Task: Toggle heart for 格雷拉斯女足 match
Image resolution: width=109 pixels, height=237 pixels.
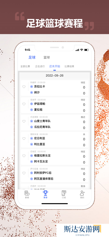Action: point(24,156)
